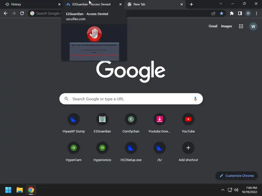Open the HyperCam shortcut
262x196 pixels.
[74, 152]
